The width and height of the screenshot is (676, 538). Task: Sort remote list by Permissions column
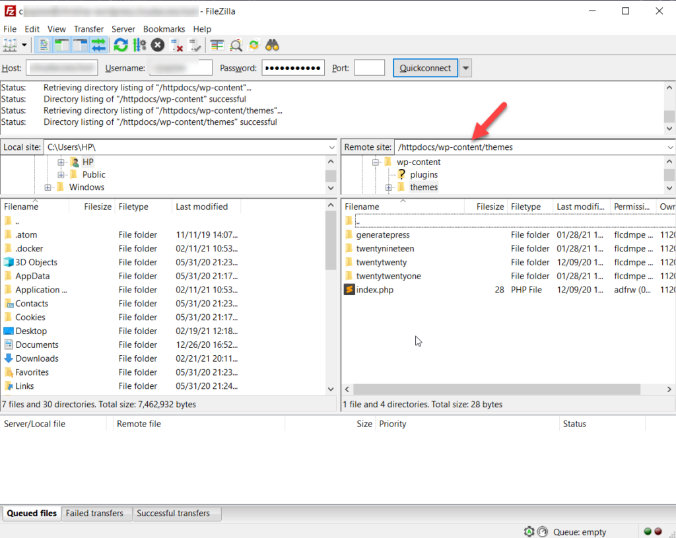tap(633, 207)
